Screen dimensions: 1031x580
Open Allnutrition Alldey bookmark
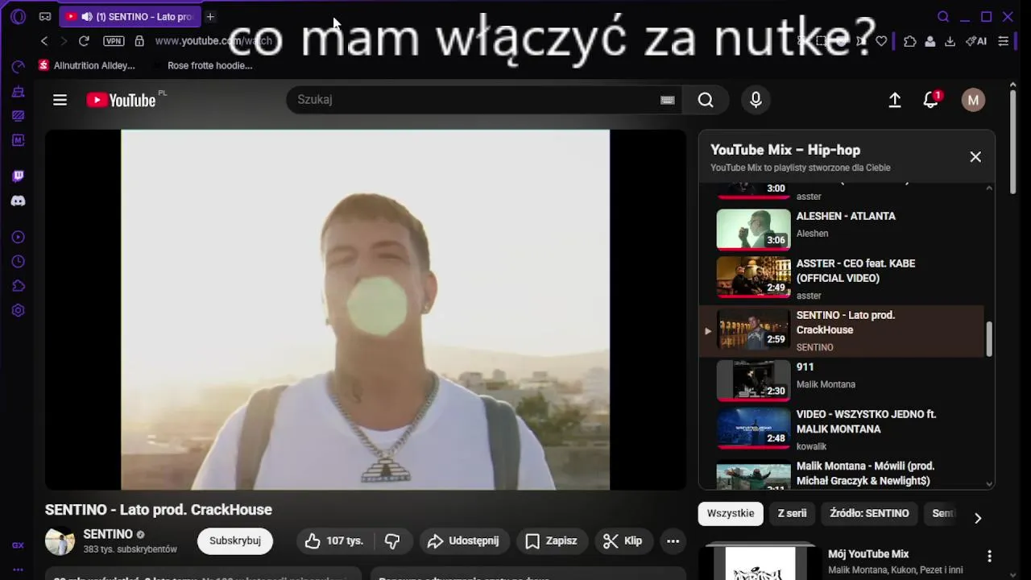[87, 65]
